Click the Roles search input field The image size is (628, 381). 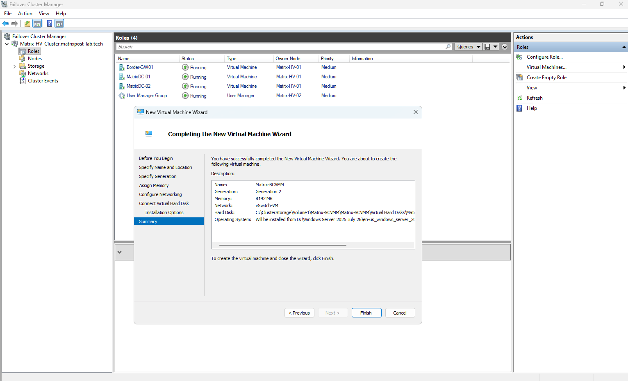(x=284, y=47)
